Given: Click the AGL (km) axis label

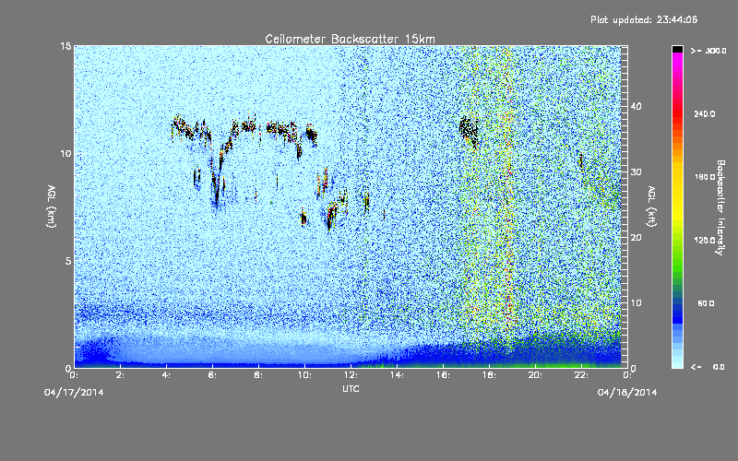Looking at the screenshot, I should pyautogui.click(x=52, y=207).
